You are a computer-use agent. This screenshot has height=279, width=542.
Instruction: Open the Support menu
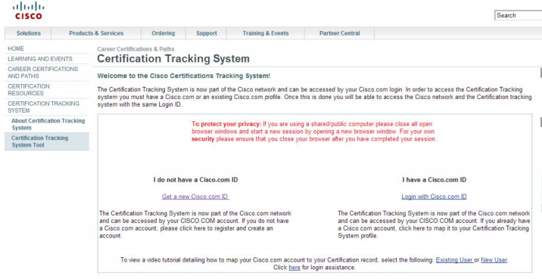[207, 33]
